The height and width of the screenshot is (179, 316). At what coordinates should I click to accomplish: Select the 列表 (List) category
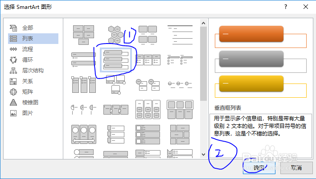pos(33,38)
